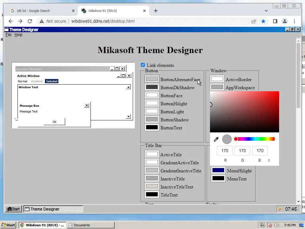Click inside the saturation gradient area
The image size is (305, 229).
pos(245,112)
